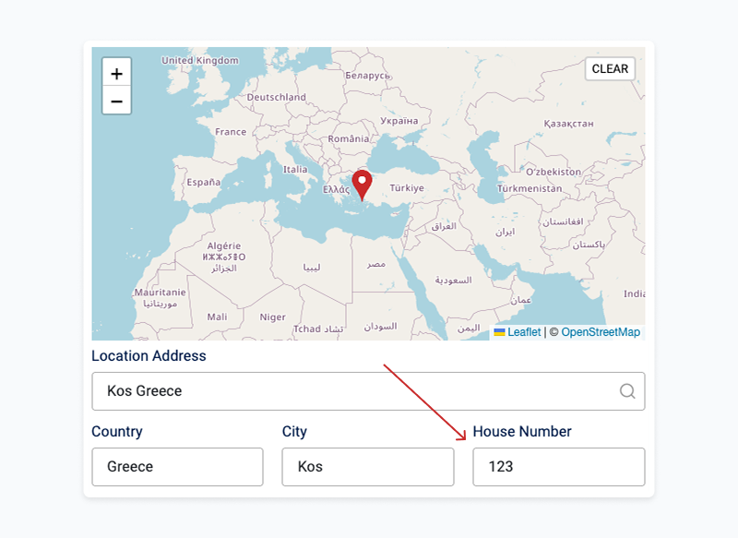Image resolution: width=738 pixels, height=538 pixels.
Task: Click the minus icon on the zoom control
Action: pos(116,100)
